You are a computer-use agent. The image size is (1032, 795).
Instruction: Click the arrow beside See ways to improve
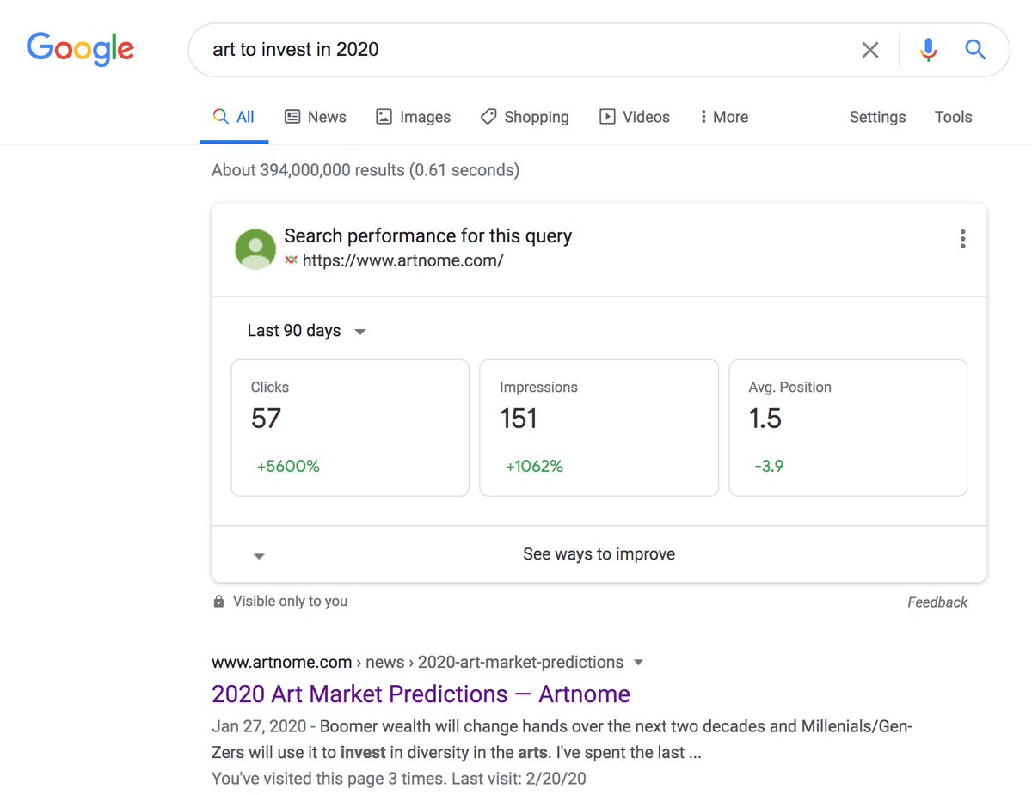click(x=259, y=556)
